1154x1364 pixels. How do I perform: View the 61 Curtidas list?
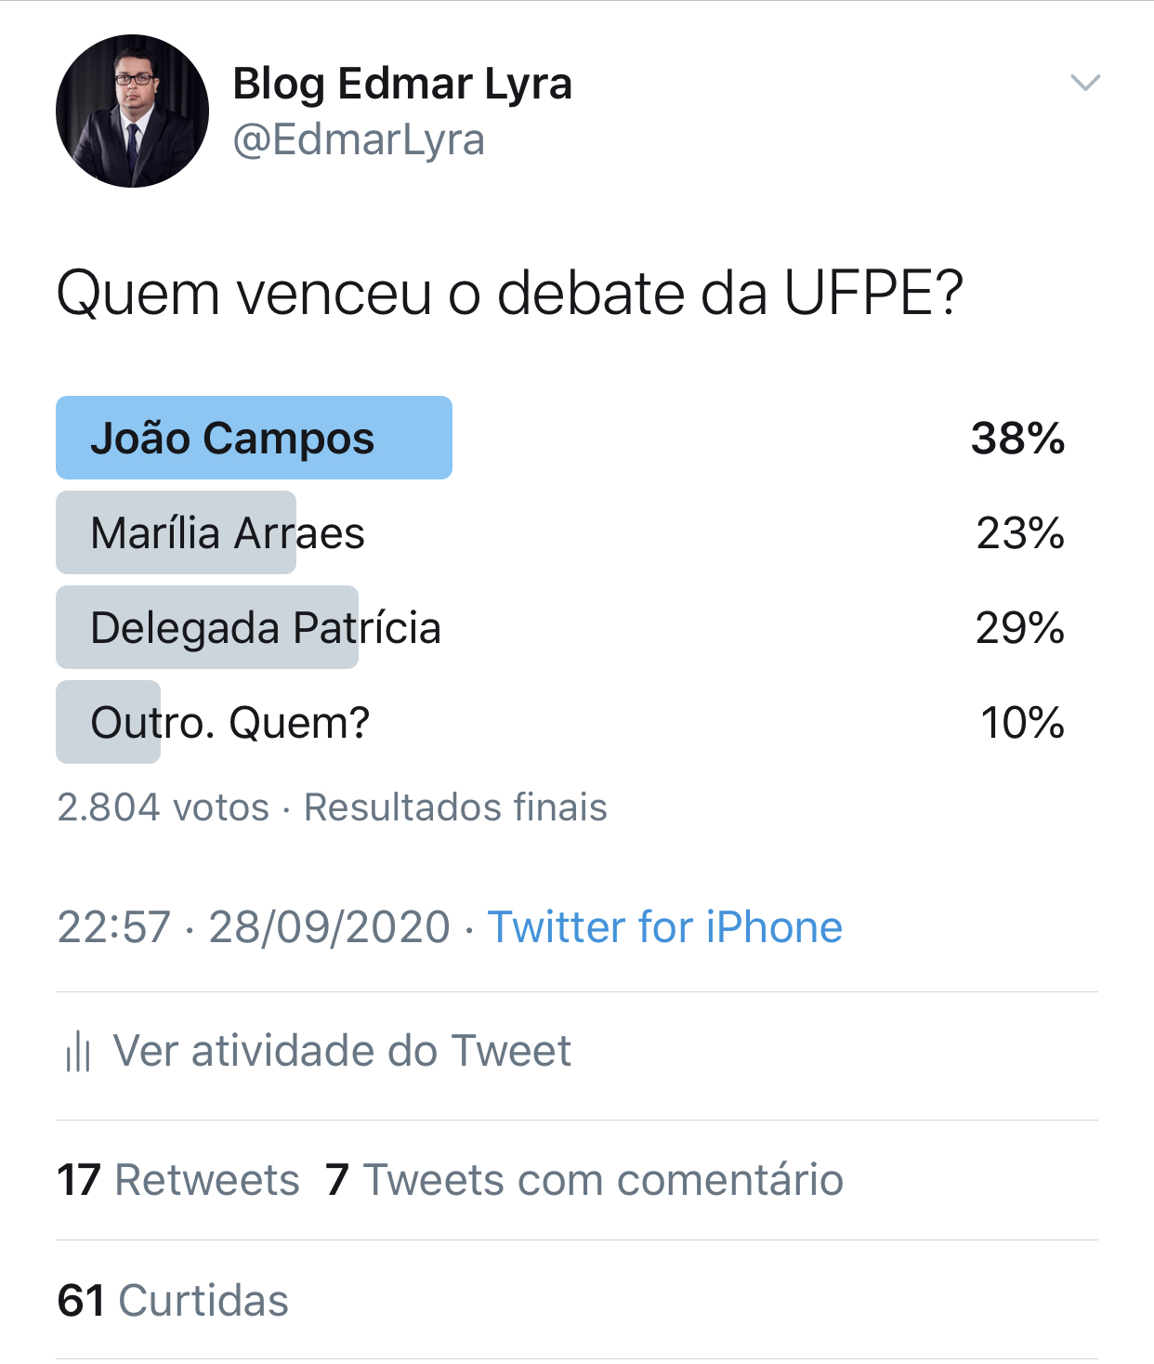coord(173,1301)
